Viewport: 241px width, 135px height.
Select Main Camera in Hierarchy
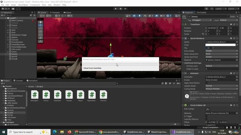point(17,21)
